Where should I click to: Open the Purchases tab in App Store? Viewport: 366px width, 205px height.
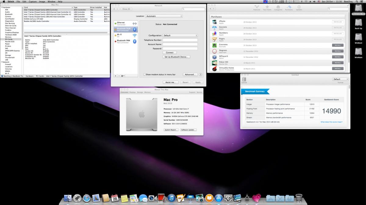point(289,8)
